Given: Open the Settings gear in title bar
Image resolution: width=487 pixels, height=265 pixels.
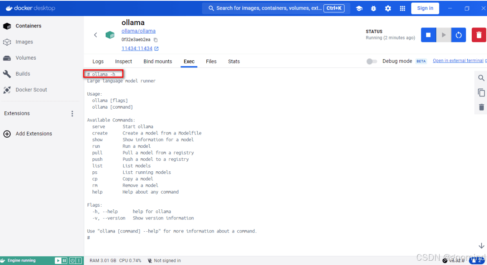Looking at the screenshot, I should tap(388, 8).
